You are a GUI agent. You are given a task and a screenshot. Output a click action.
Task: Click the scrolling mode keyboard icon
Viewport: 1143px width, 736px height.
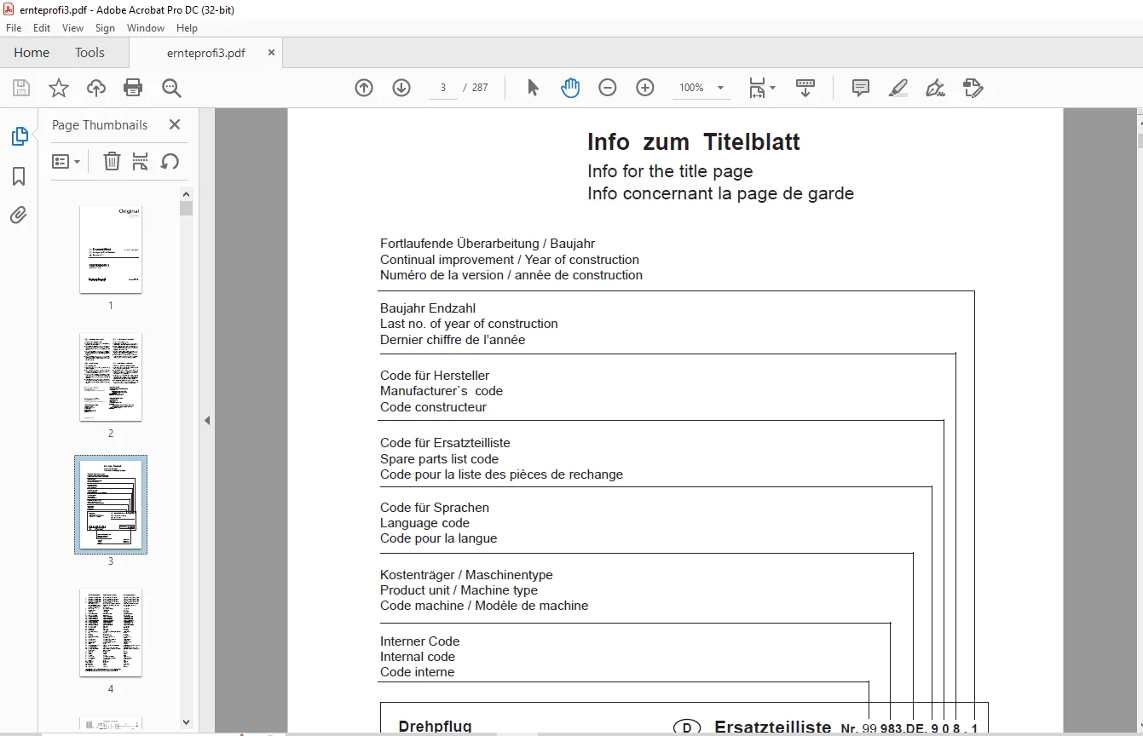[x=805, y=88]
